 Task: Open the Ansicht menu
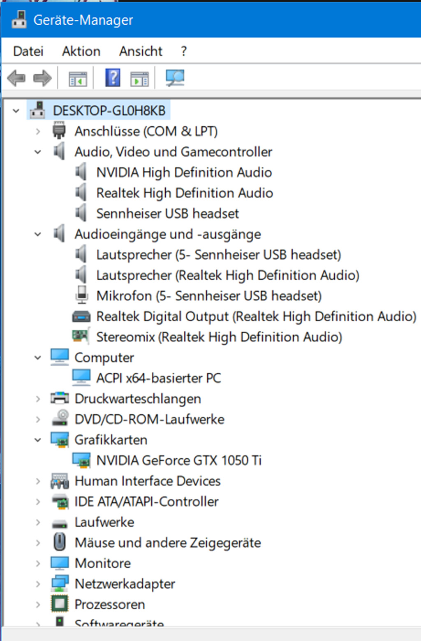point(141,51)
